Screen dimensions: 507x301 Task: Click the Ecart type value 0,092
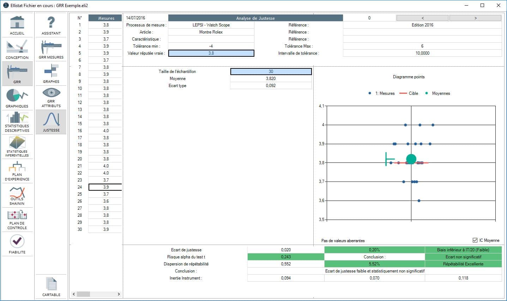pyautogui.click(x=271, y=86)
